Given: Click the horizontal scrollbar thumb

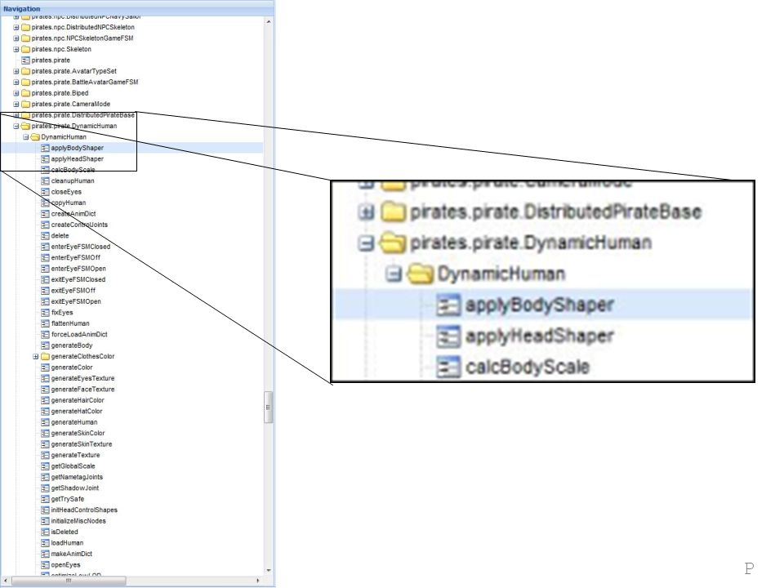Looking at the screenshot, I should pos(69,581).
